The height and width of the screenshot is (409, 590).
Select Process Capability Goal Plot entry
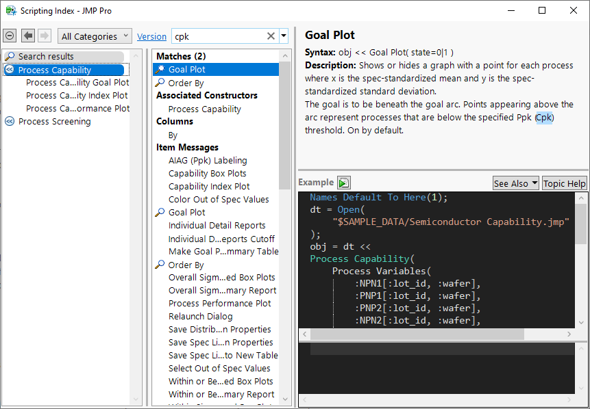77,83
